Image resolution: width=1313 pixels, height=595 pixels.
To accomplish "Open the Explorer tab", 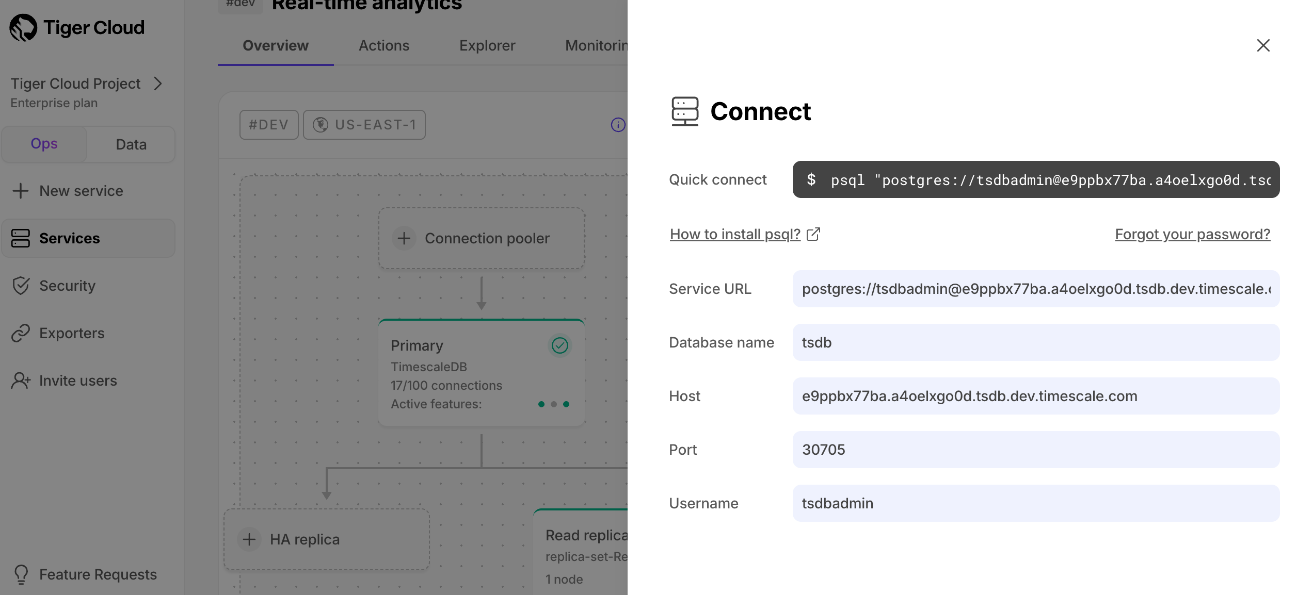I will [487, 45].
